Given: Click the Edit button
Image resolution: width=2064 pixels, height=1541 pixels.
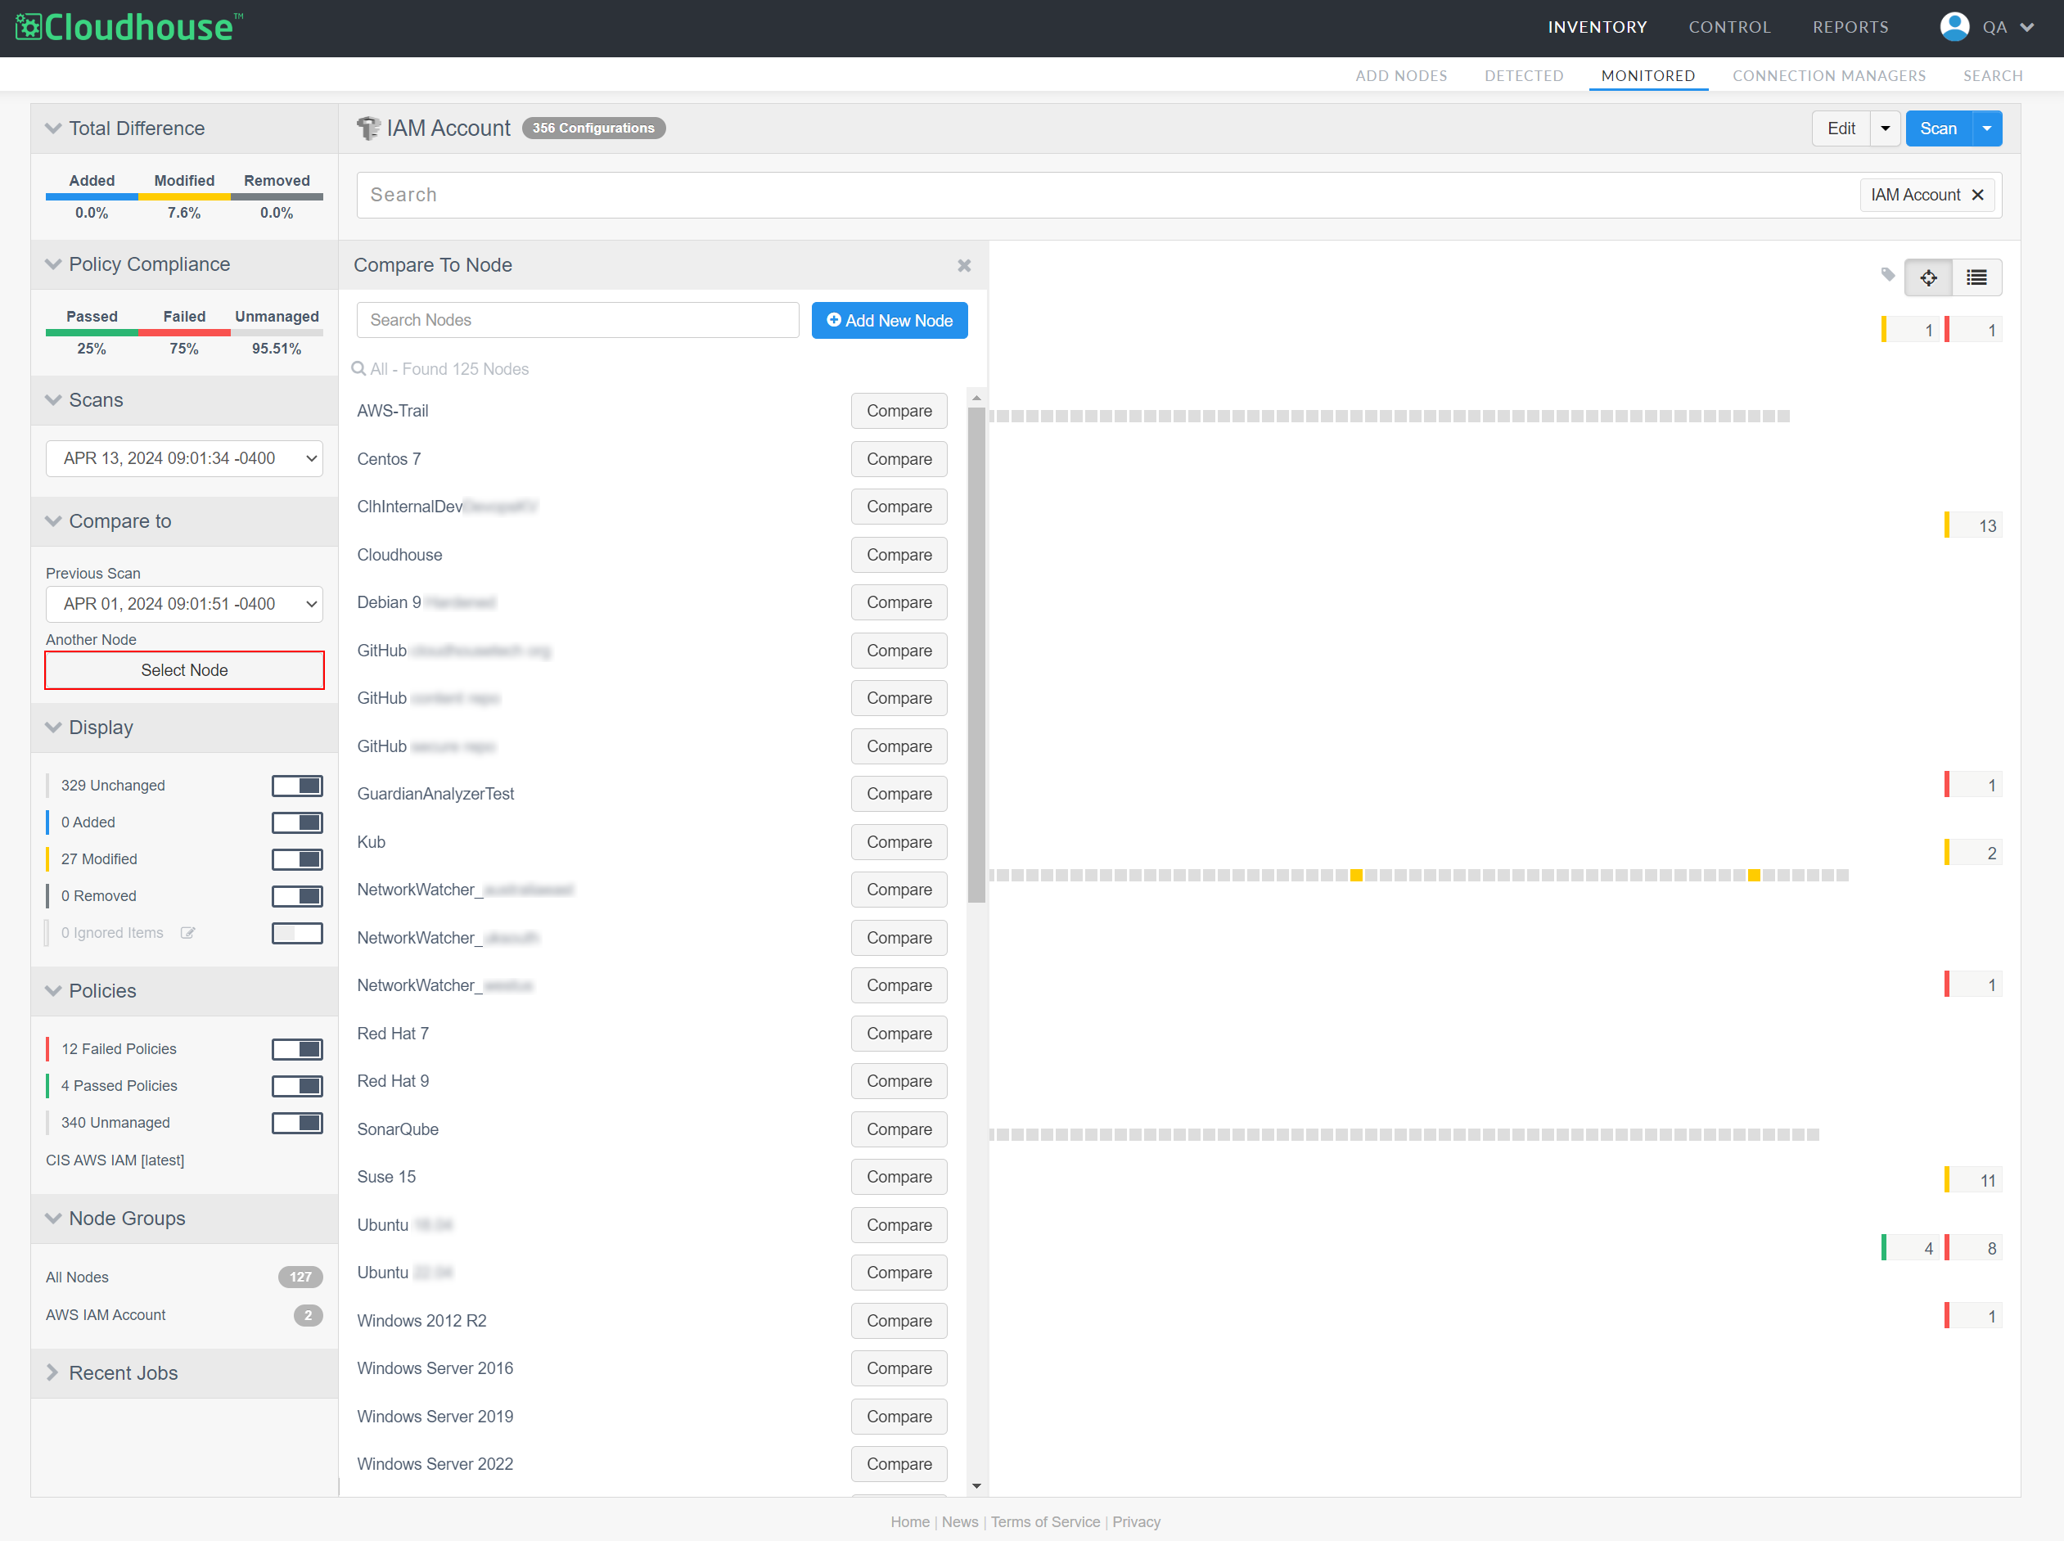Looking at the screenshot, I should tap(1841, 128).
